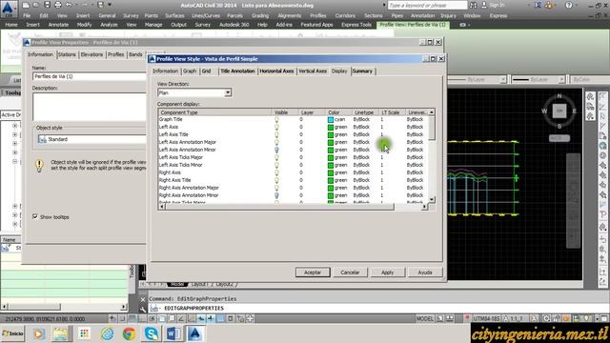The height and width of the screenshot is (343, 610).
Task: Switch to the Grid tab
Action: coord(206,71)
